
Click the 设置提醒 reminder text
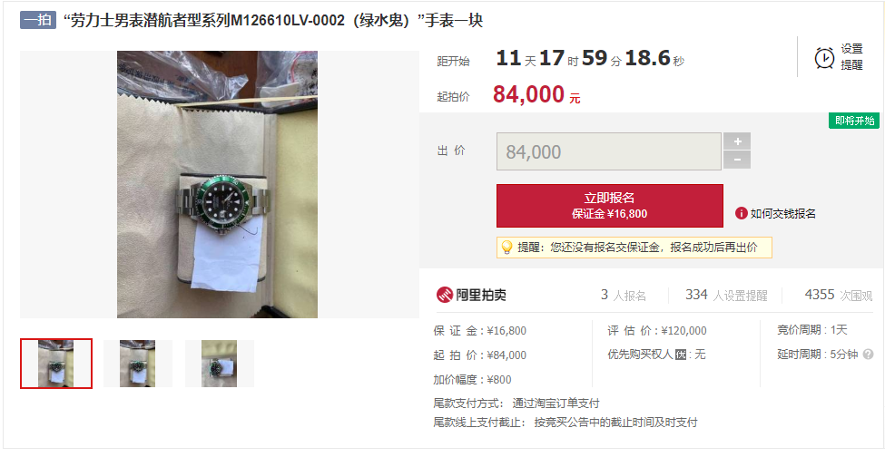click(851, 57)
